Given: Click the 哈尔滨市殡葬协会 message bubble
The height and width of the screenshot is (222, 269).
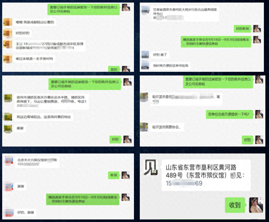Looking at the screenshot, I should pyautogui.click(x=167, y=127).
